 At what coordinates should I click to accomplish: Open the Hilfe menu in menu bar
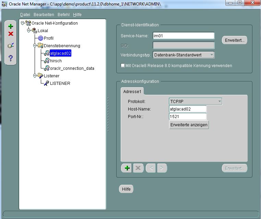(x=77, y=15)
